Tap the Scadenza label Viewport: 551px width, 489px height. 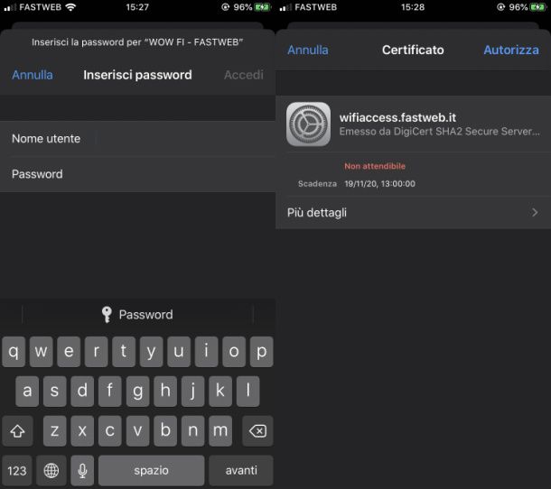[317, 183]
